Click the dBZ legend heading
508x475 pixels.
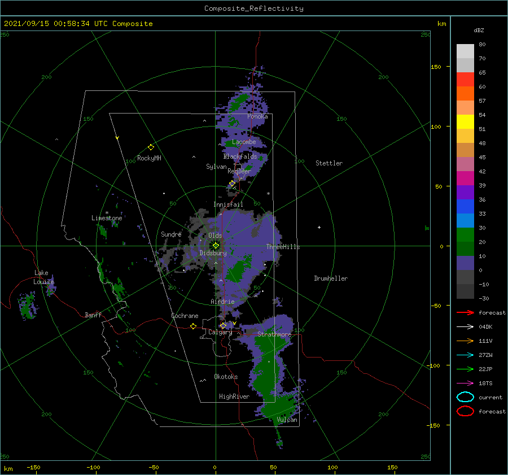(479, 30)
